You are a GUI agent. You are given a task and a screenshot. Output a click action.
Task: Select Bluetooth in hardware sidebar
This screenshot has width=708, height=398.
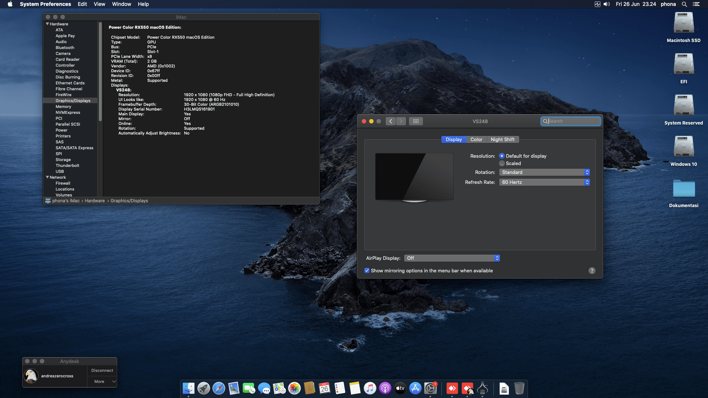click(x=65, y=48)
